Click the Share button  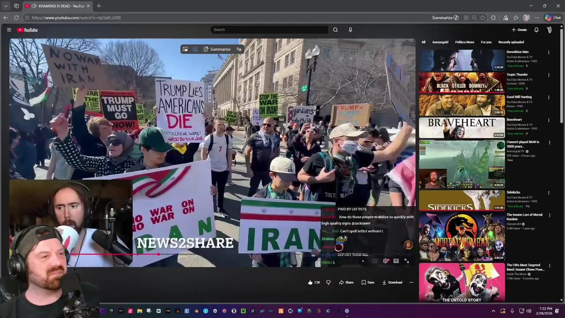(346, 282)
